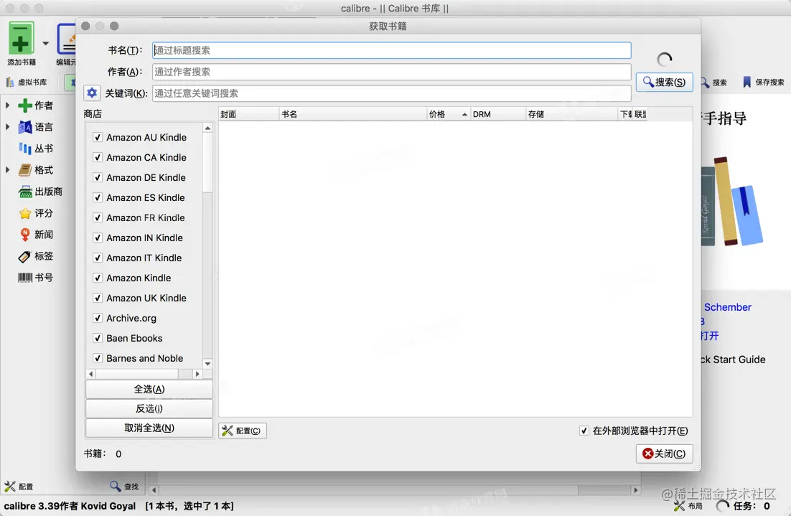This screenshot has width=791, height=516.
Task: Click the Cover column header
Action: click(248, 114)
